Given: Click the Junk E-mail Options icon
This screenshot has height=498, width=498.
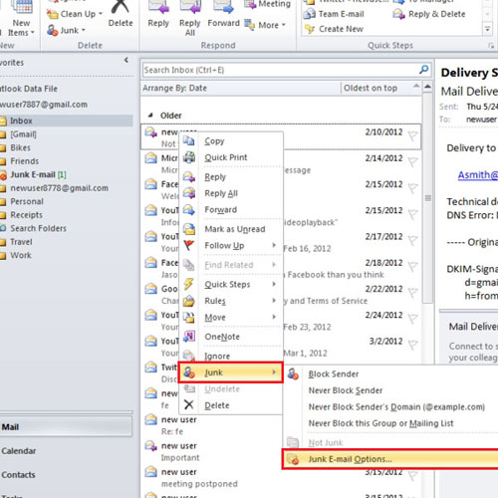Looking at the screenshot, I should point(293,459).
